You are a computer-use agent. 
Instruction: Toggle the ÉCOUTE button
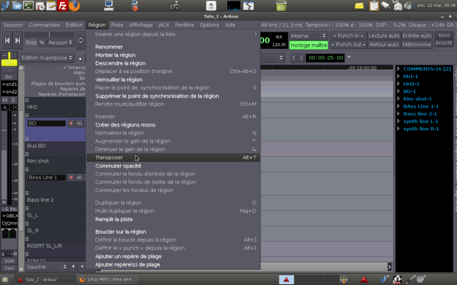[x=444, y=43]
